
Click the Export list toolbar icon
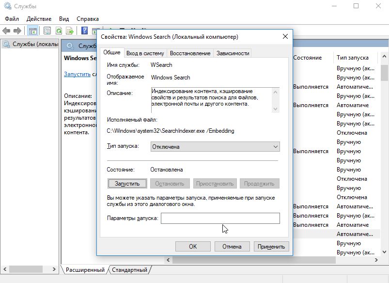coord(70,31)
